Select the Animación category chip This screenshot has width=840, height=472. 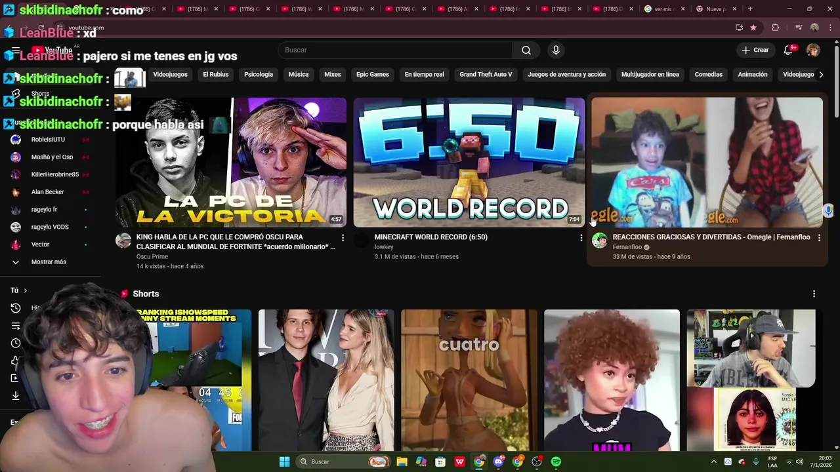coord(753,75)
